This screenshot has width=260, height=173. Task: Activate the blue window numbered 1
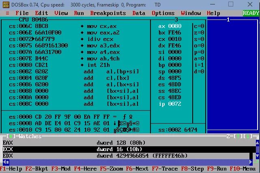[x=233, y=75]
